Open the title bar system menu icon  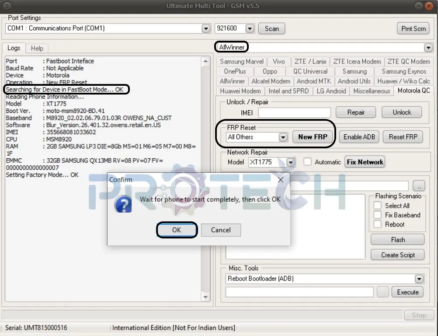pos(7,5)
